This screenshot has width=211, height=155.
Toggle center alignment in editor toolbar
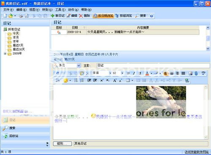point(172,73)
